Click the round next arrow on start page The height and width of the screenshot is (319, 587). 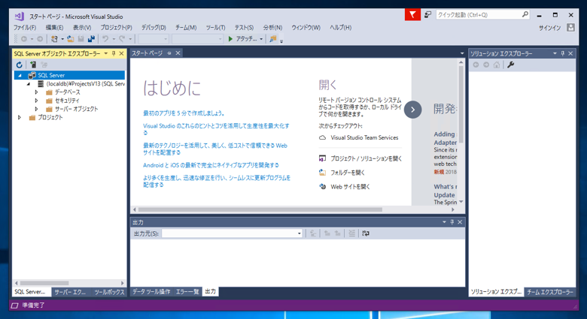[412, 110]
